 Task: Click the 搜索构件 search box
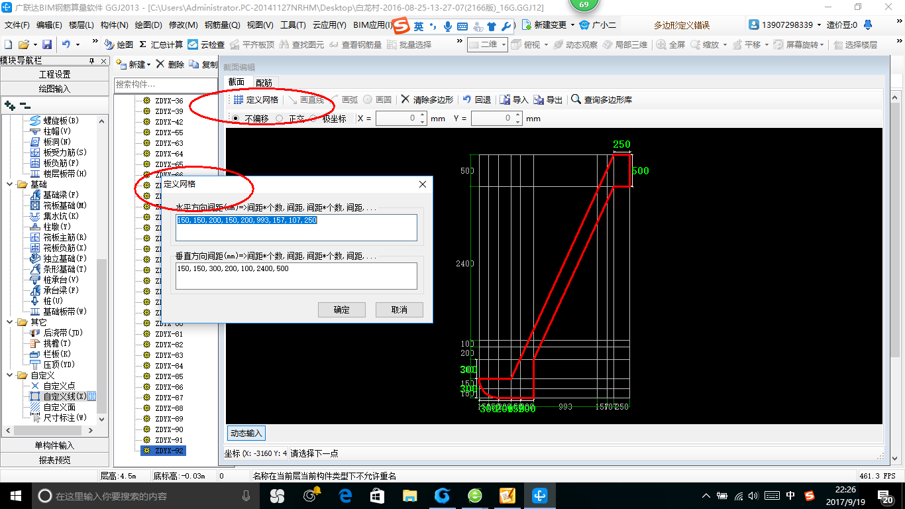(x=166, y=84)
